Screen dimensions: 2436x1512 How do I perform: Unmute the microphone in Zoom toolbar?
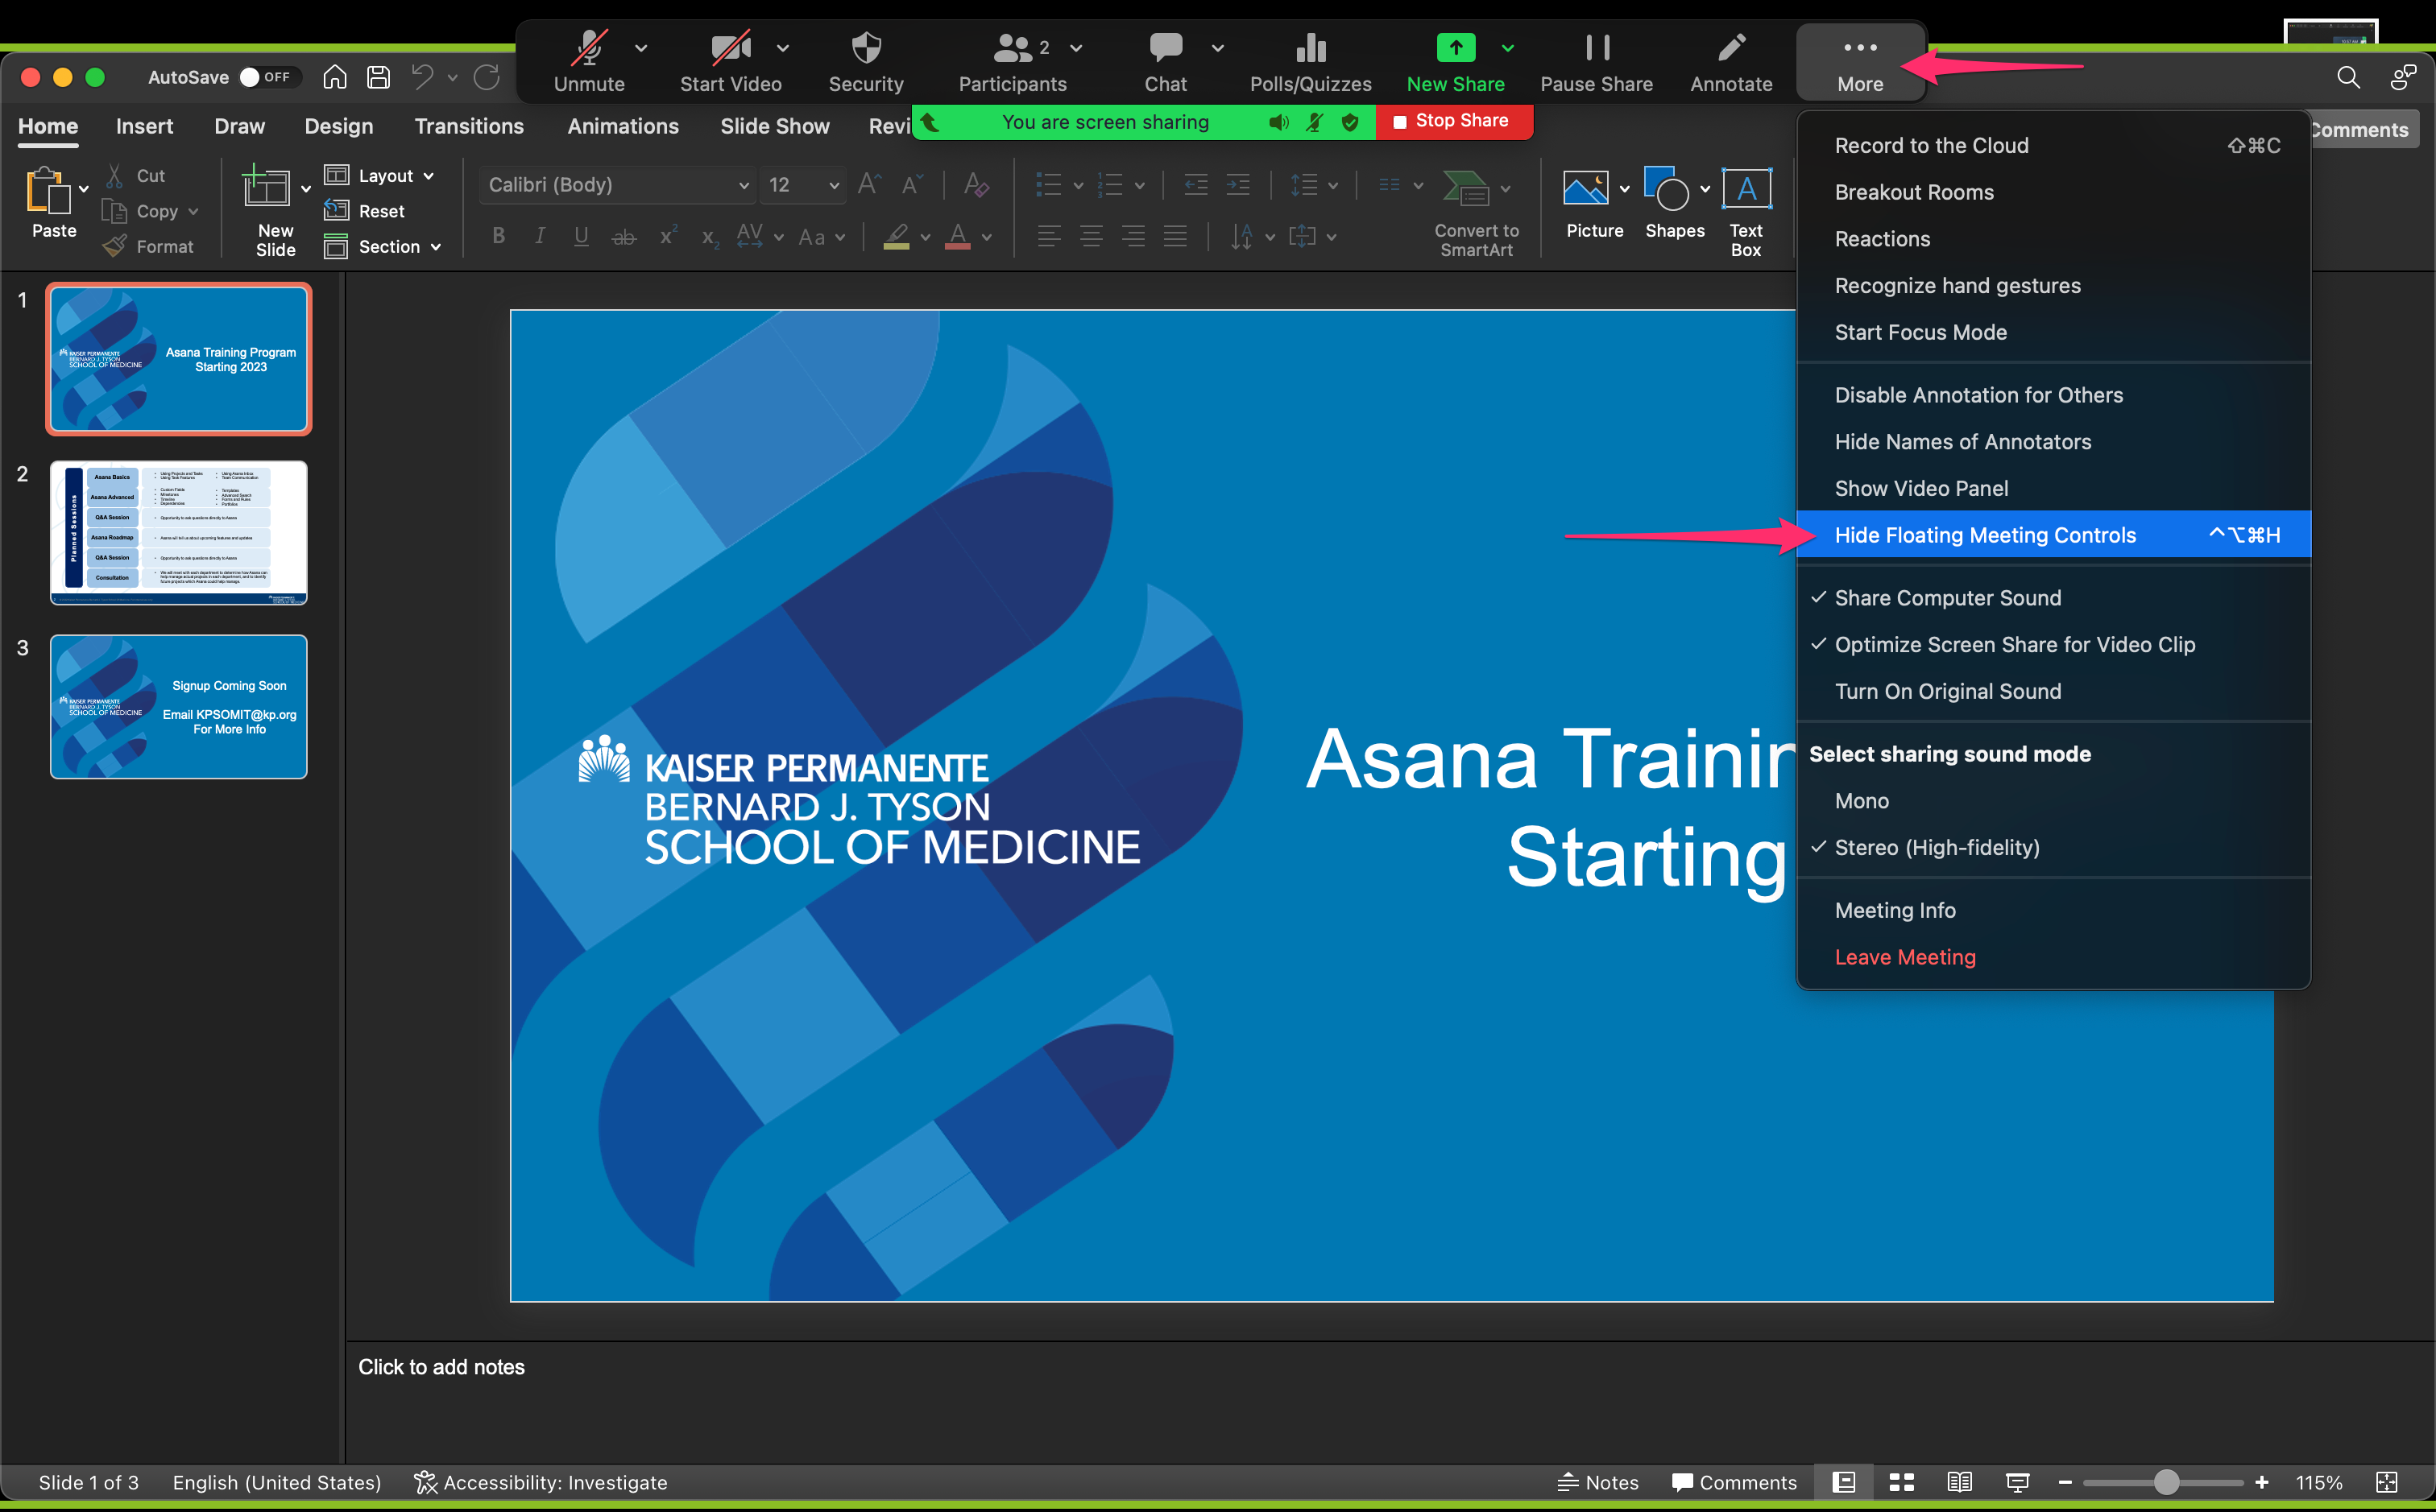[589, 62]
